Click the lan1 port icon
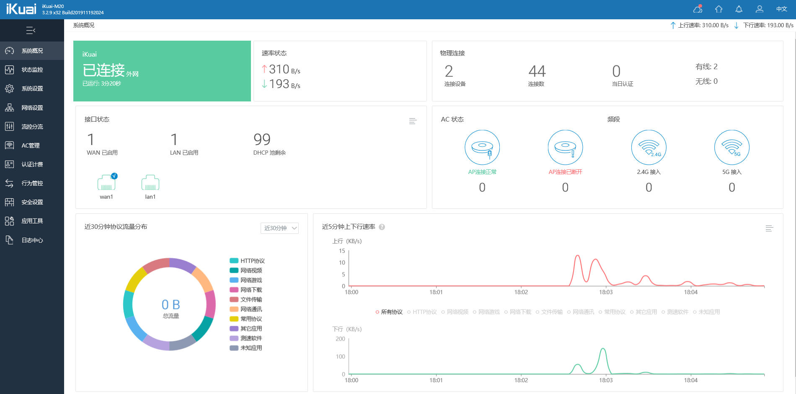This screenshot has width=796, height=394. click(x=150, y=183)
